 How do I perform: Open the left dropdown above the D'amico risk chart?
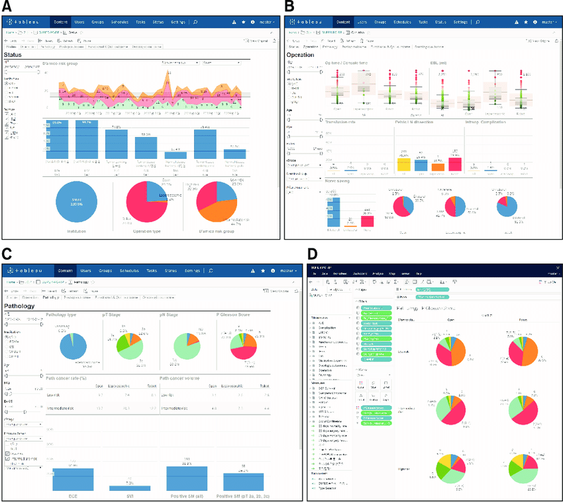pyautogui.click(x=180, y=62)
